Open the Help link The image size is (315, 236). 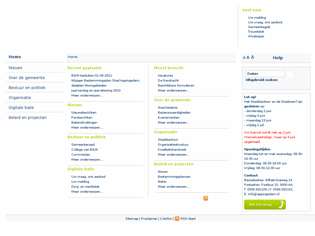[278, 58]
